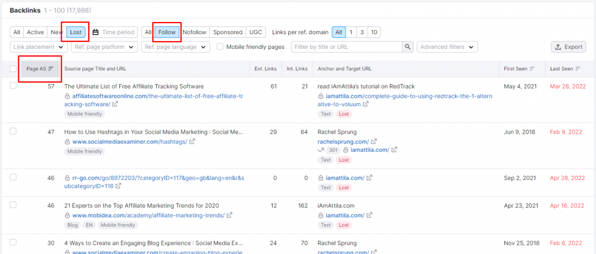Viewport: 596px width, 254px height.
Task: Open the socialmediaexaminer.com/hashtags link
Action: pos(130,141)
